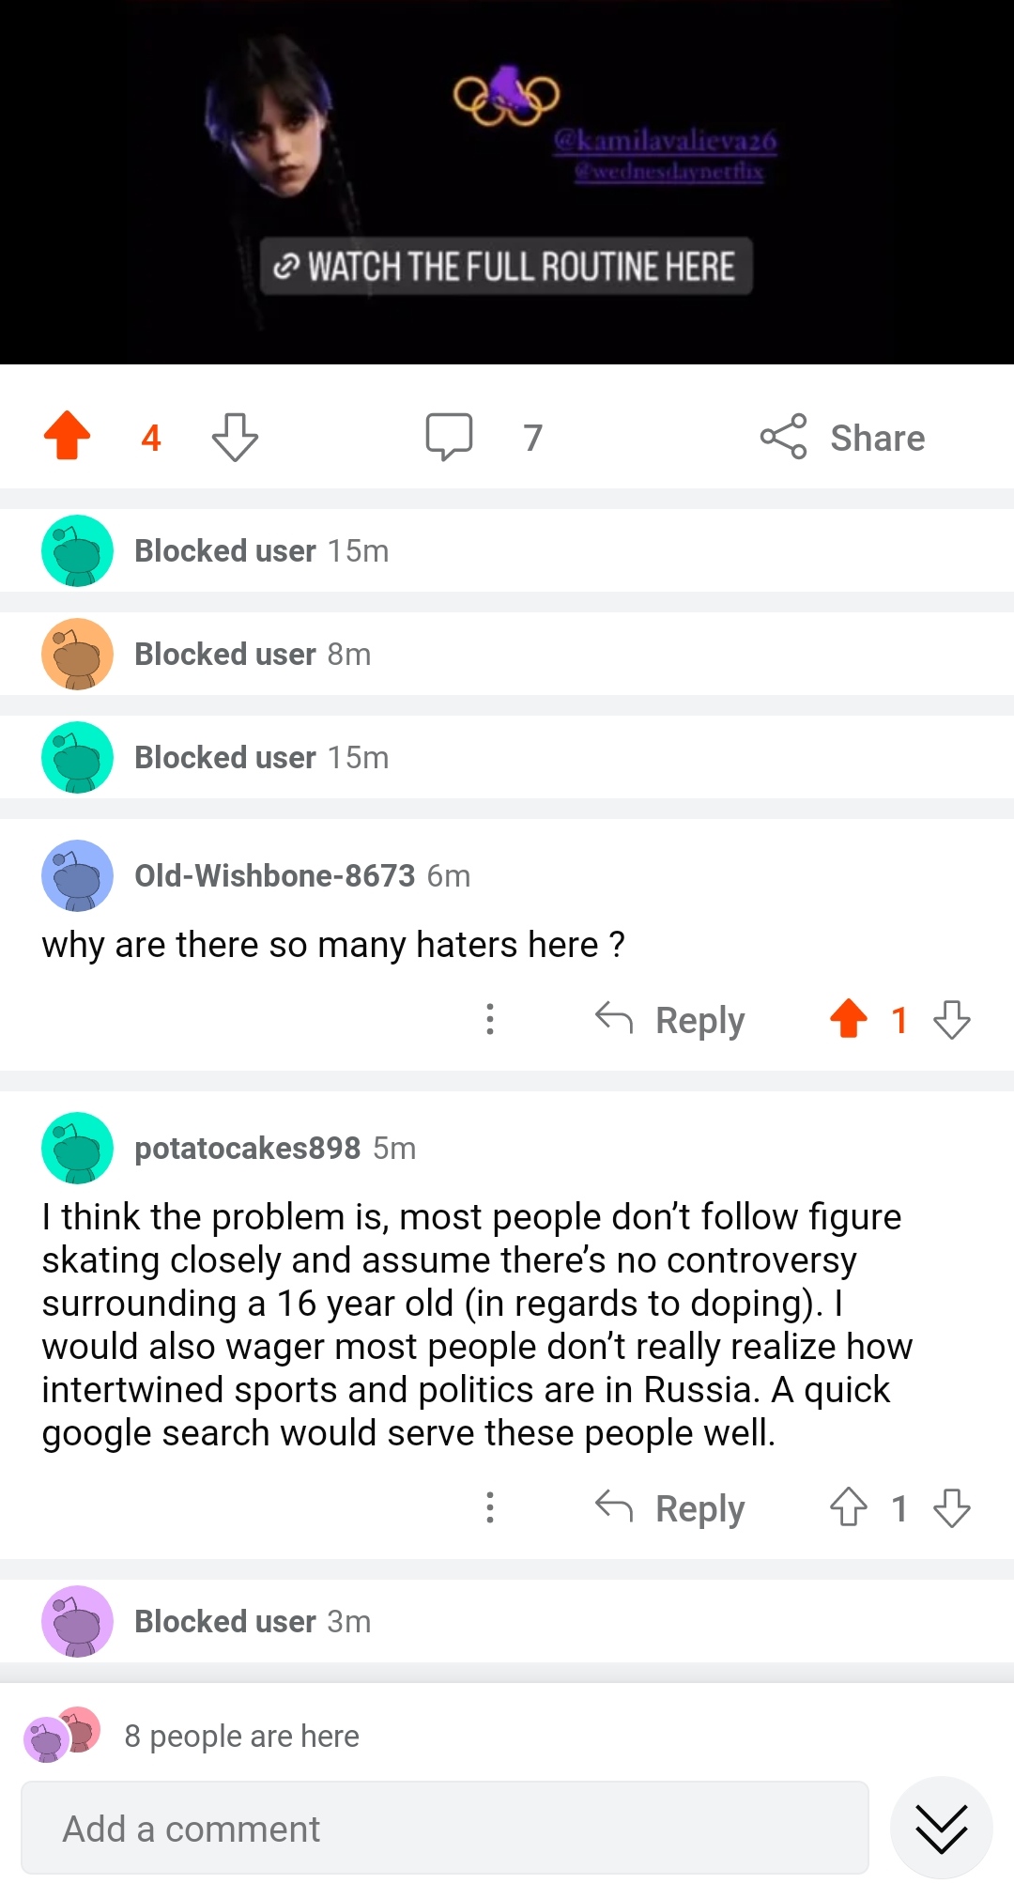Downvote Old-Wishbone-8673's comment

click(952, 1019)
